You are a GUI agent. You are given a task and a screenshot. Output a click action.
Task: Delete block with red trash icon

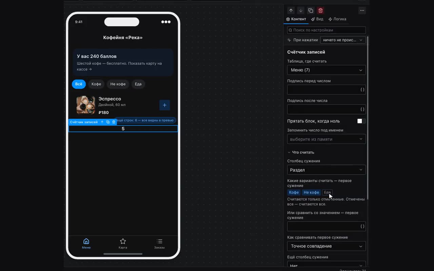point(320,11)
